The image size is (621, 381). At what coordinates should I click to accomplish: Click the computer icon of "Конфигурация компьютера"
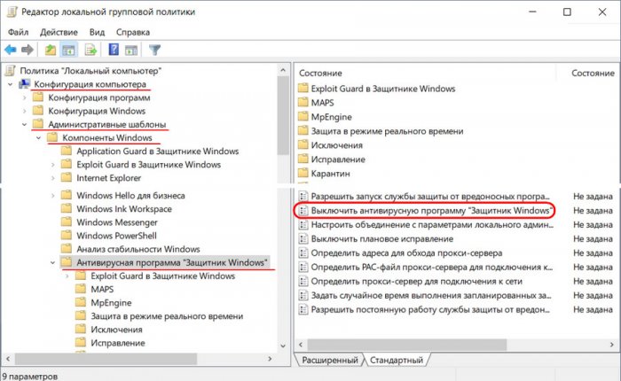point(25,84)
